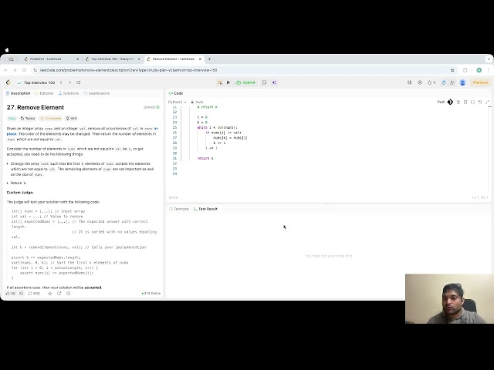Switch to the Submissions tab
The image size is (494, 370).
pos(96,93)
